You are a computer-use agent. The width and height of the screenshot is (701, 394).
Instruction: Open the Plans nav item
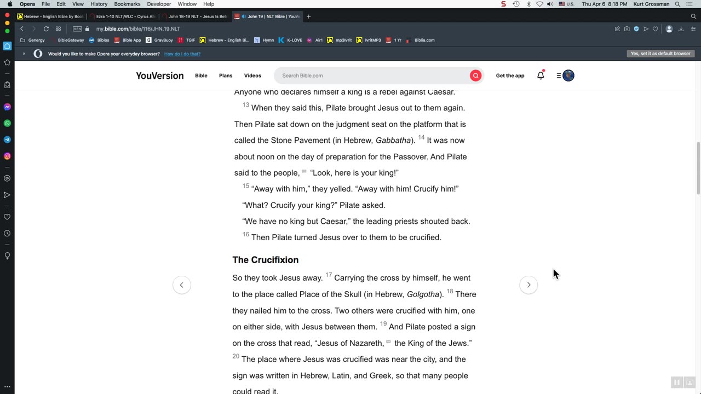coord(226,76)
